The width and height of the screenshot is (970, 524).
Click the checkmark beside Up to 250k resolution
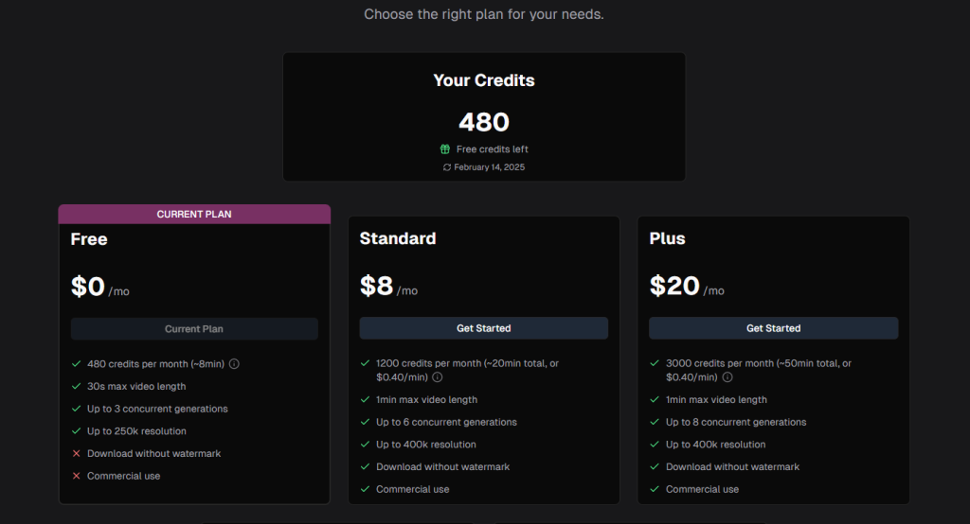point(76,431)
